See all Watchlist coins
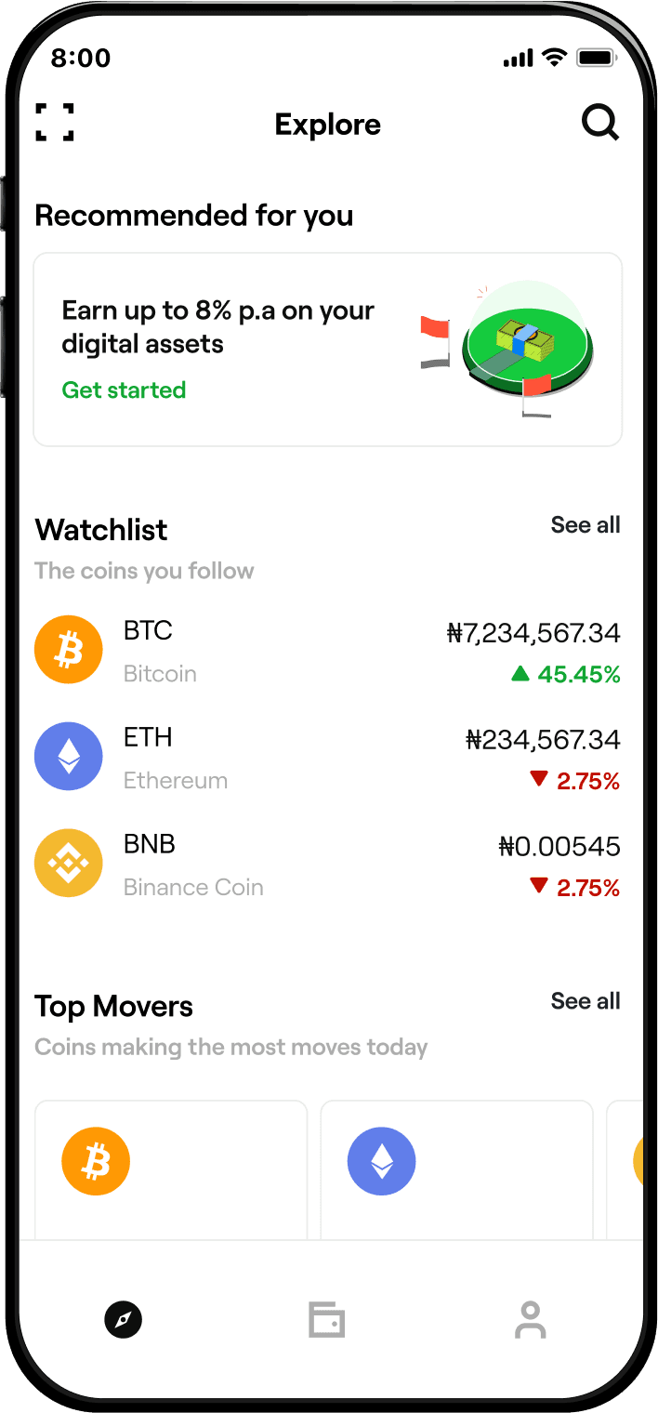The image size is (658, 1413). (585, 525)
